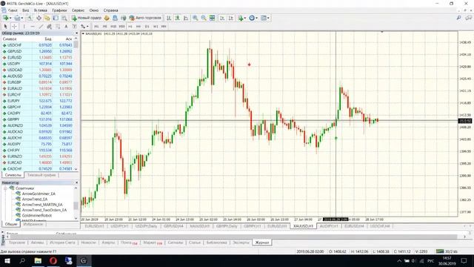Switch to the GBPUSD,H4 chart tab

tap(173, 226)
